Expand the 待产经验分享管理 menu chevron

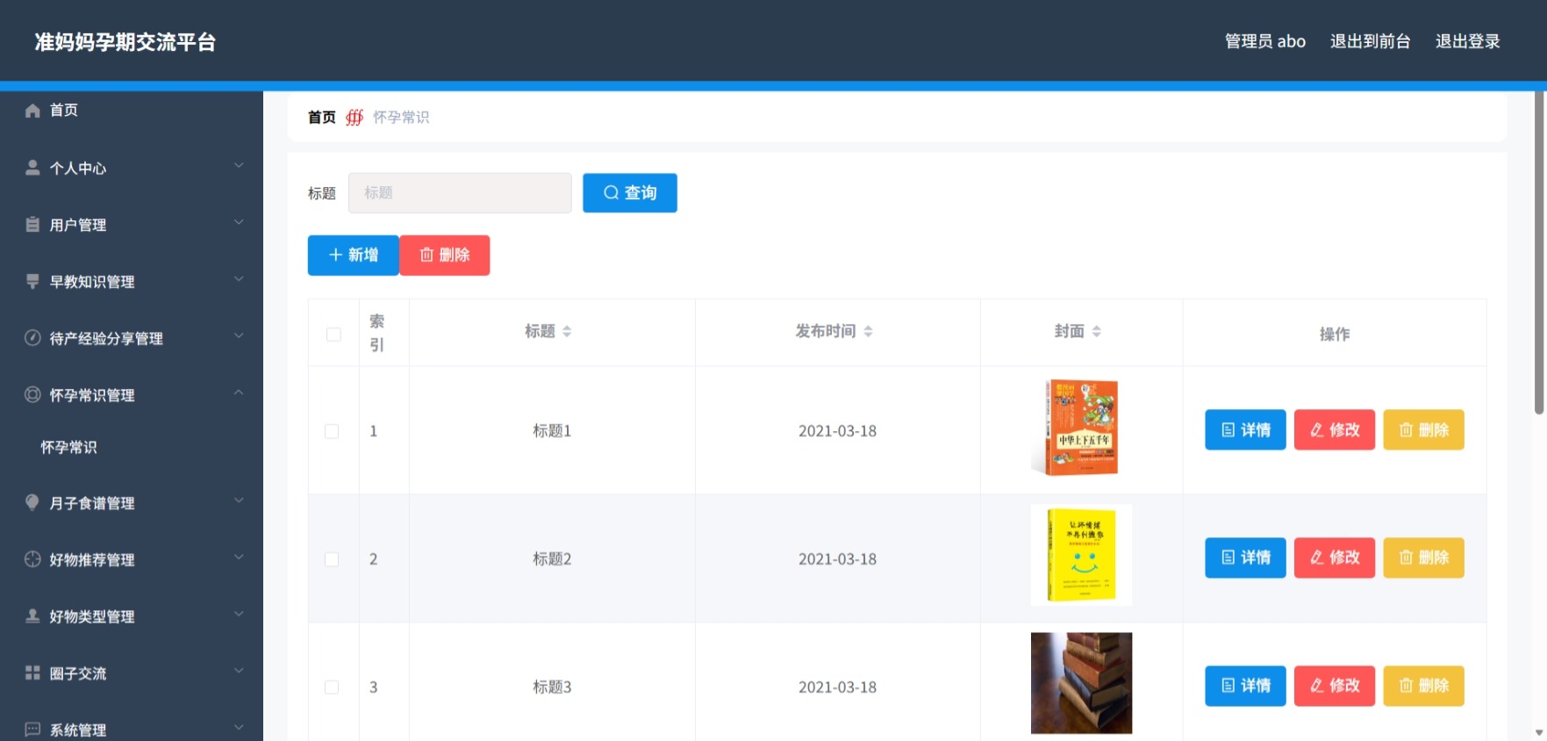[239, 336]
